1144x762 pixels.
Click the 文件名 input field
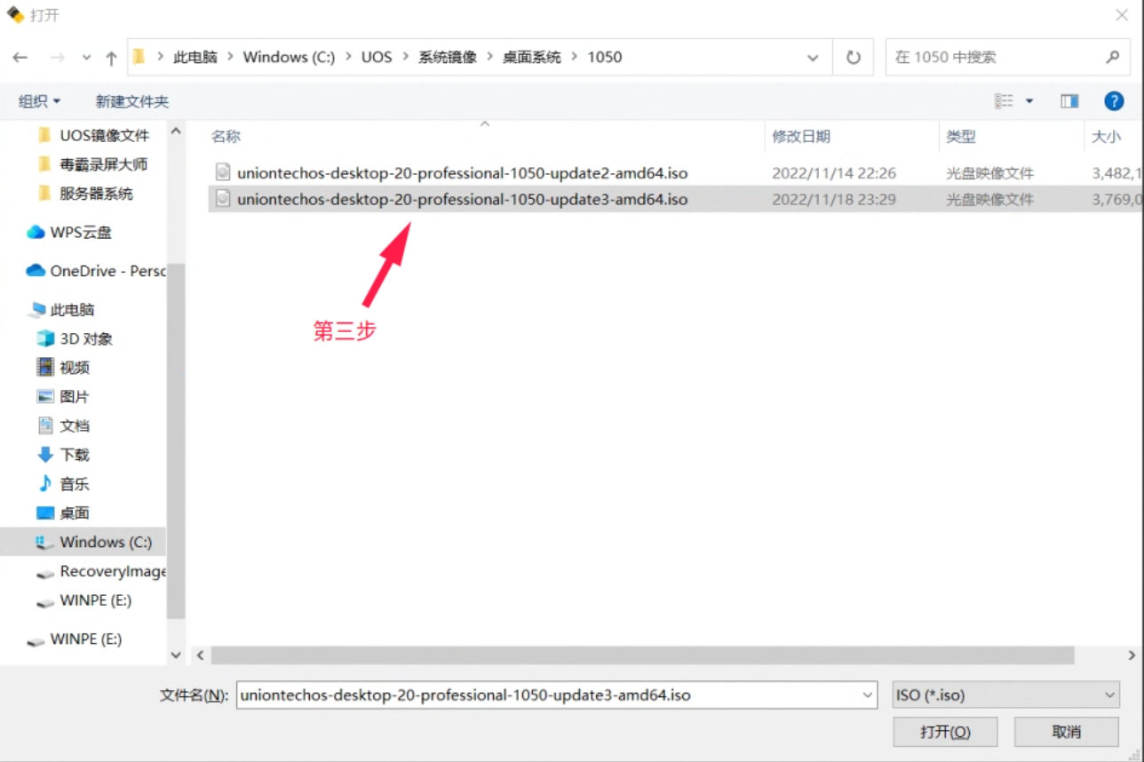pyautogui.click(x=546, y=695)
